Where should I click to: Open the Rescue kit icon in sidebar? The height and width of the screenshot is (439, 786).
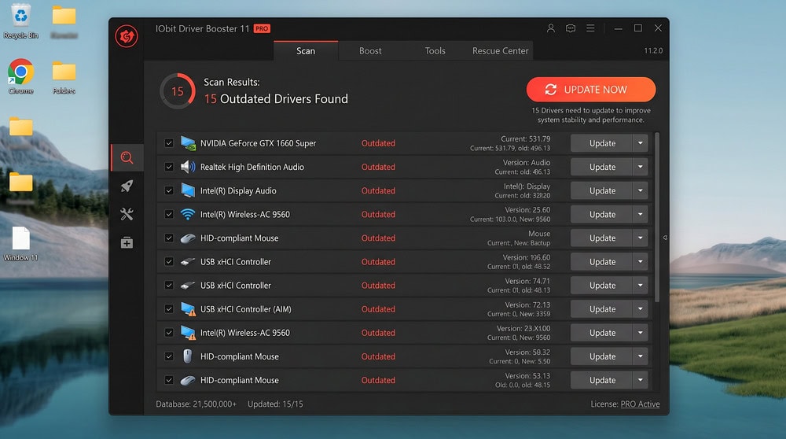coord(127,243)
